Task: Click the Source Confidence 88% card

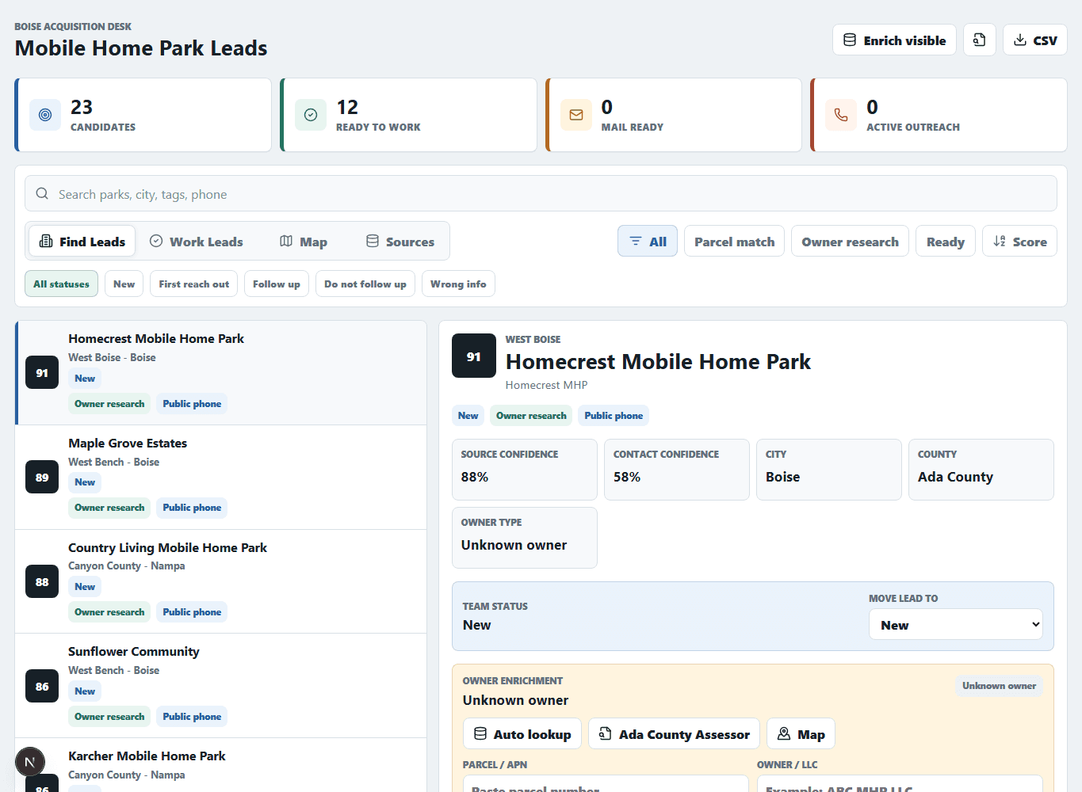Action: [525, 470]
